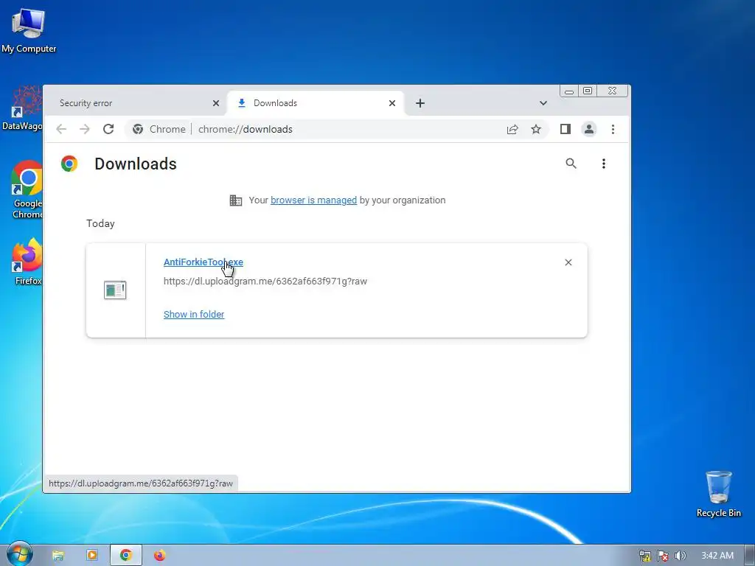Click the uploadgram.me download URL text
755x566 pixels.
265,281
